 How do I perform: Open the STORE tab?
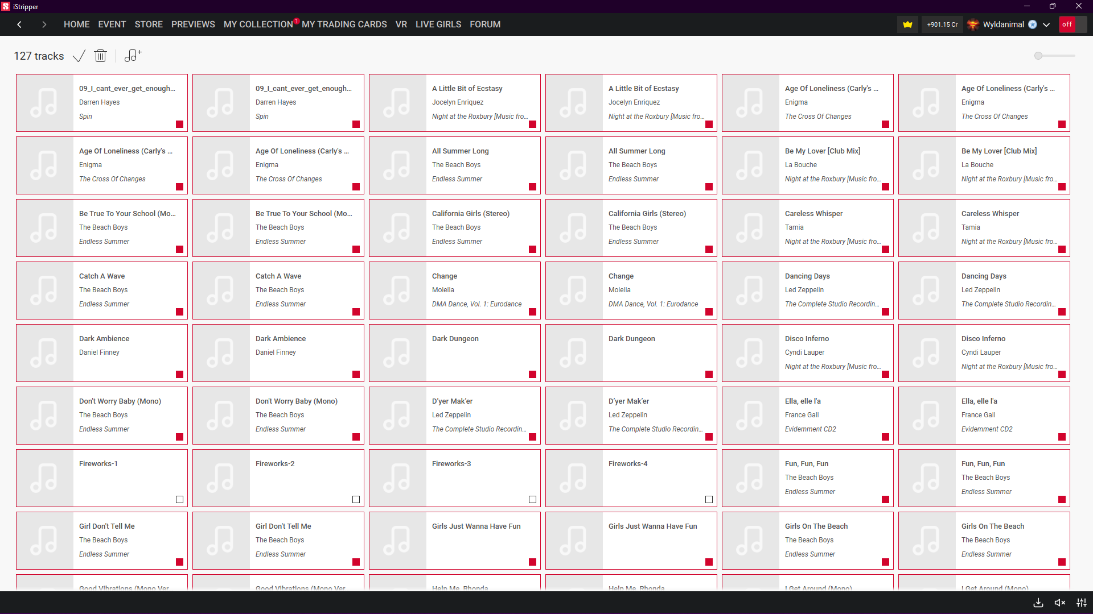pyautogui.click(x=149, y=24)
